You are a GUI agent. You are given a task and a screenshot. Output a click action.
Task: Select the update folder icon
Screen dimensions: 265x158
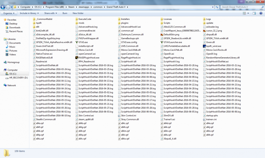[204, 23]
